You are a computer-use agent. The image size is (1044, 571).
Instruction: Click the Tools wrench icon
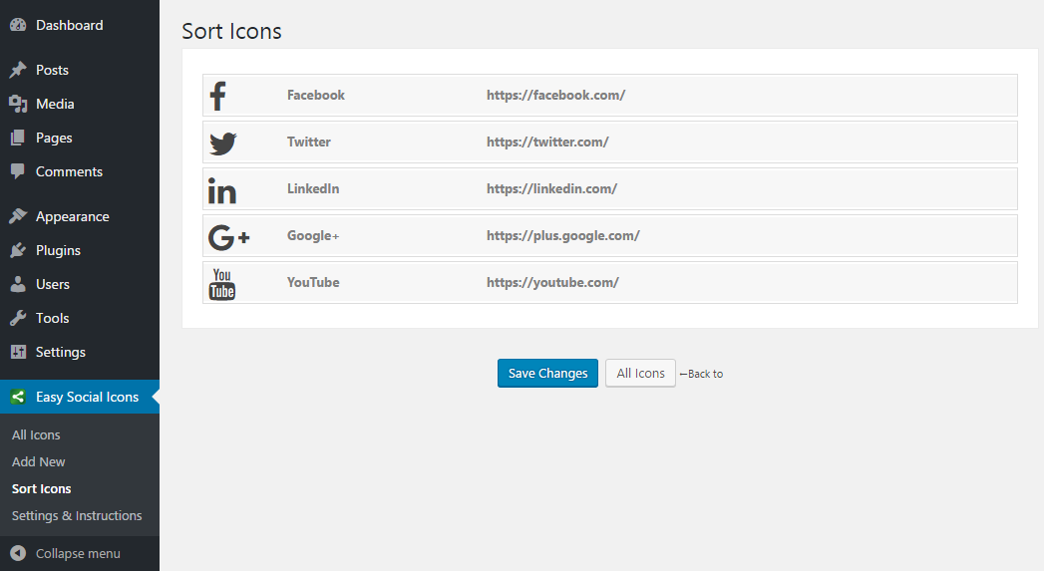[18, 318]
